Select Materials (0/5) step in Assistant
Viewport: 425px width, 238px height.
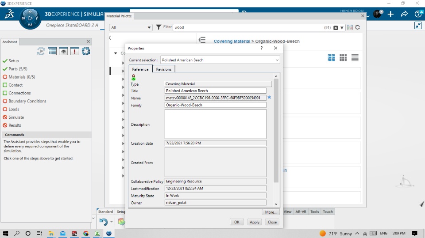[x=22, y=77]
